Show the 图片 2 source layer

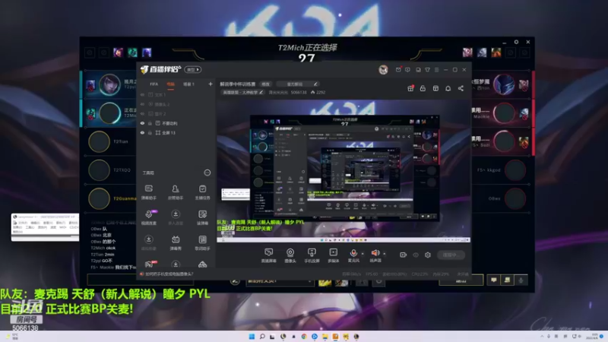click(x=142, y=113)
